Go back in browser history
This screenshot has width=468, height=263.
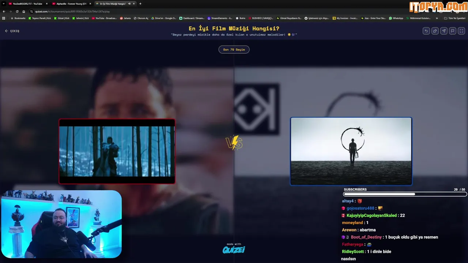[x=4, y=11]
